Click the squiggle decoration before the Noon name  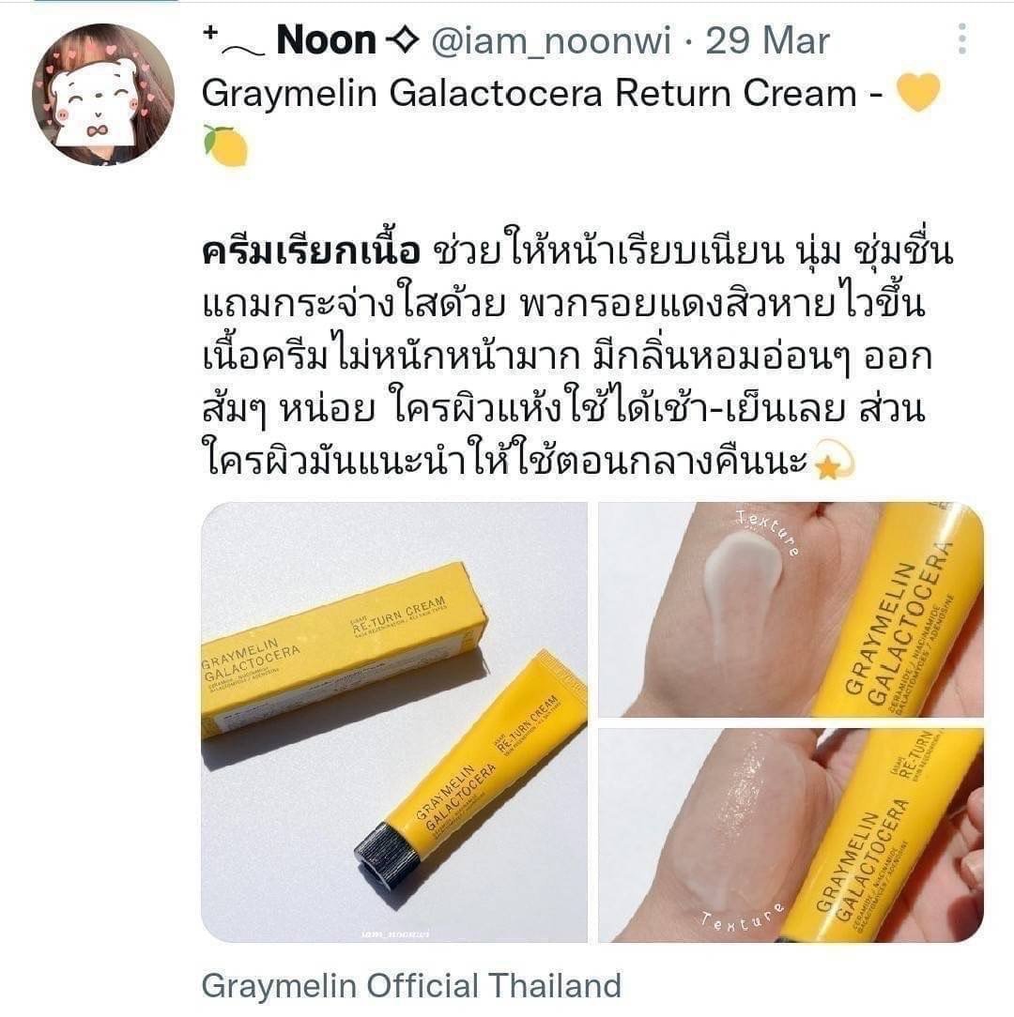(236, 43)
